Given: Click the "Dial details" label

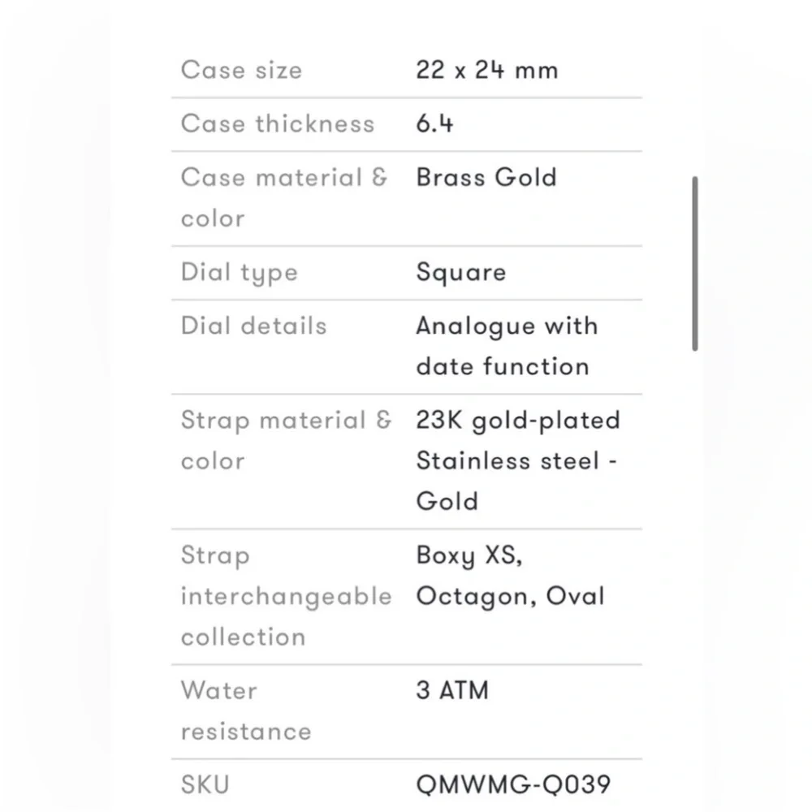Looking at the screenshot, I should pyautogui.click(x=253, y=326).
